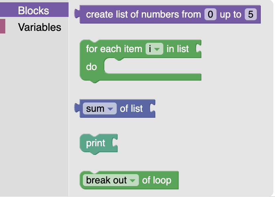Image resolution: width=275 pixels, height=197 pixels.
Task: Click the 'up to' label text
Action: coord(230,15)
